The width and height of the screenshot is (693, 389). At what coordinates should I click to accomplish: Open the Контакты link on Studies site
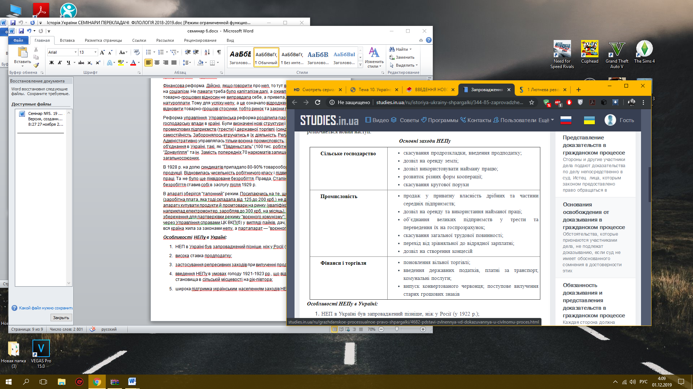479,120
